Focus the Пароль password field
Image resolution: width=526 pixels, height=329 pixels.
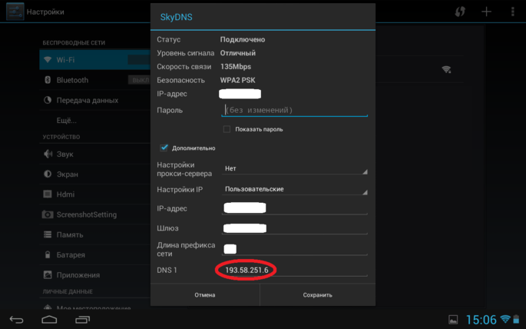(295, 110)
